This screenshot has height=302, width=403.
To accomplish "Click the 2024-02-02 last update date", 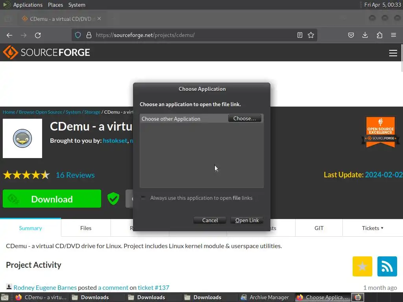I will click(x=384, y=175).
